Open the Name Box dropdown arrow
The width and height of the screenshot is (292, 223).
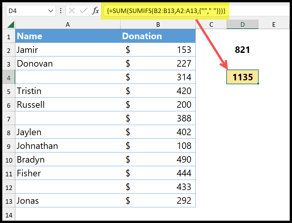point(51,11)
